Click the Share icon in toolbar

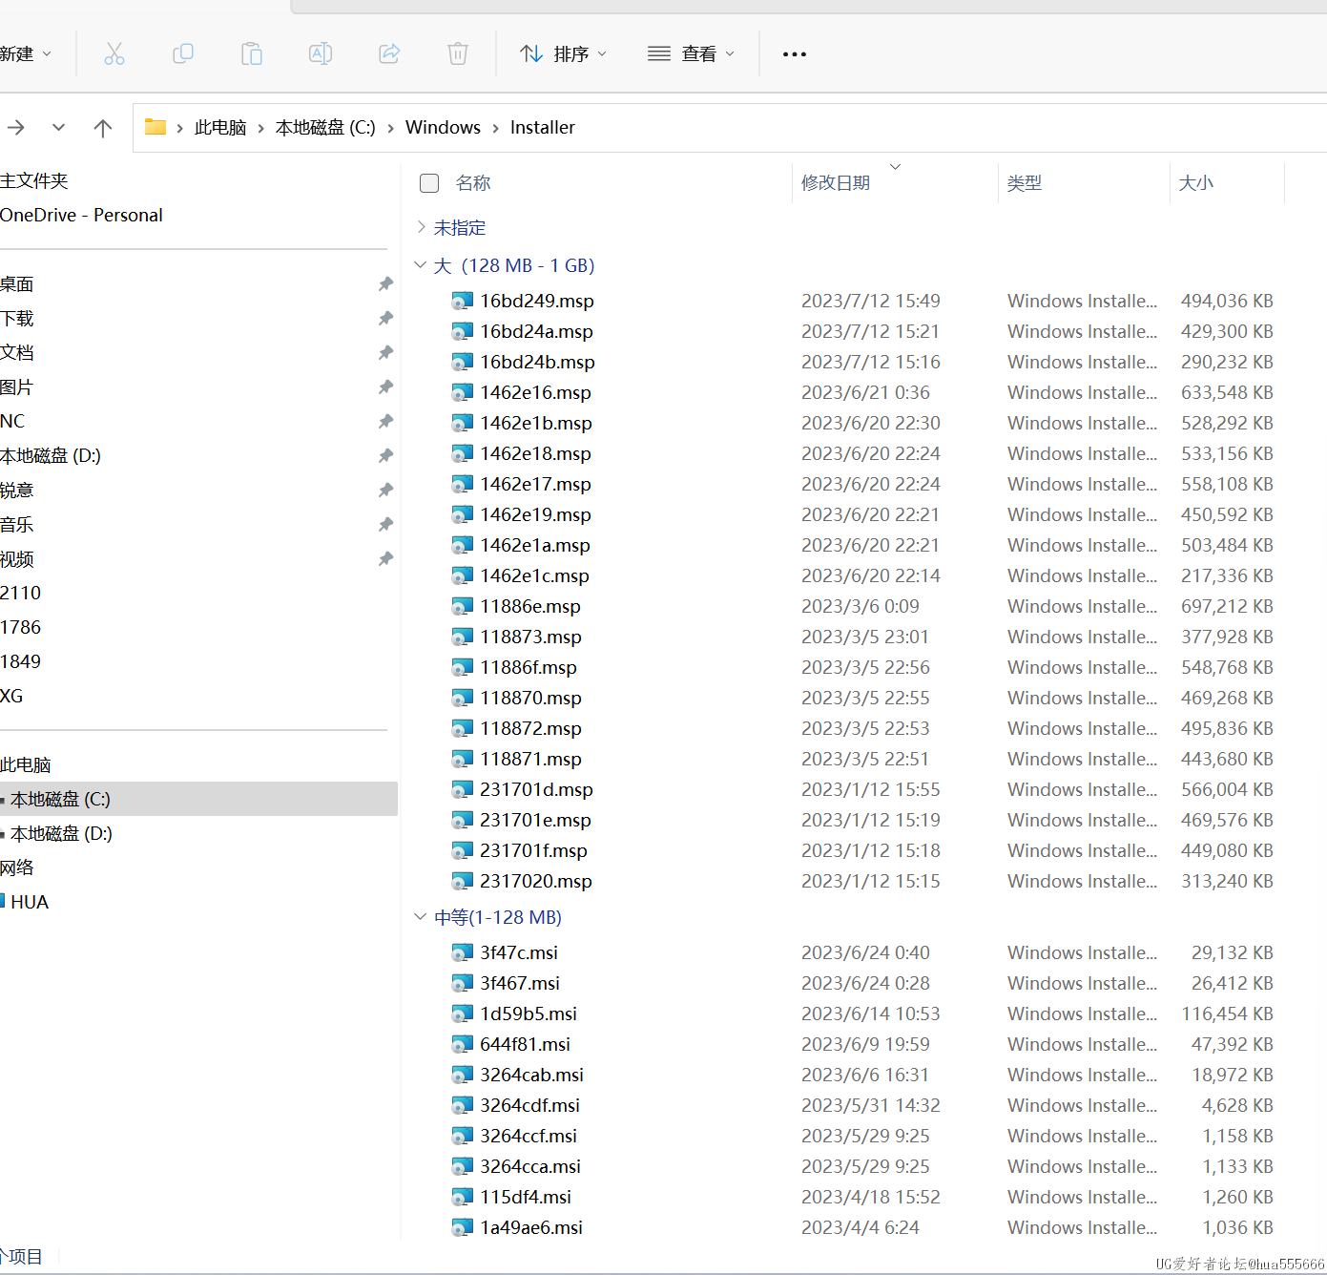[x=389, y=53]
